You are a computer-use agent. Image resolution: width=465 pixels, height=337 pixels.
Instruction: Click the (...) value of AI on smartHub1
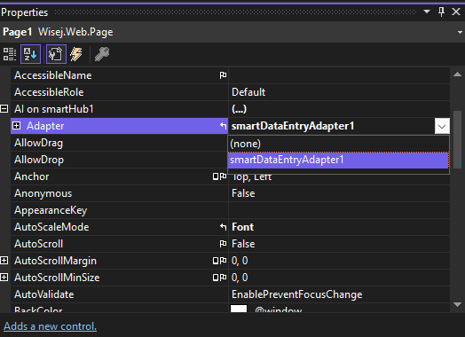[339, 109]
